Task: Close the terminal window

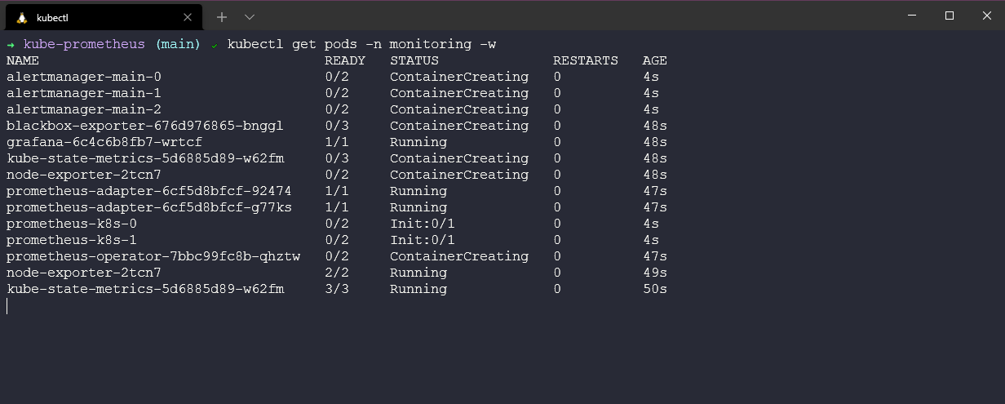Action: 986,16
